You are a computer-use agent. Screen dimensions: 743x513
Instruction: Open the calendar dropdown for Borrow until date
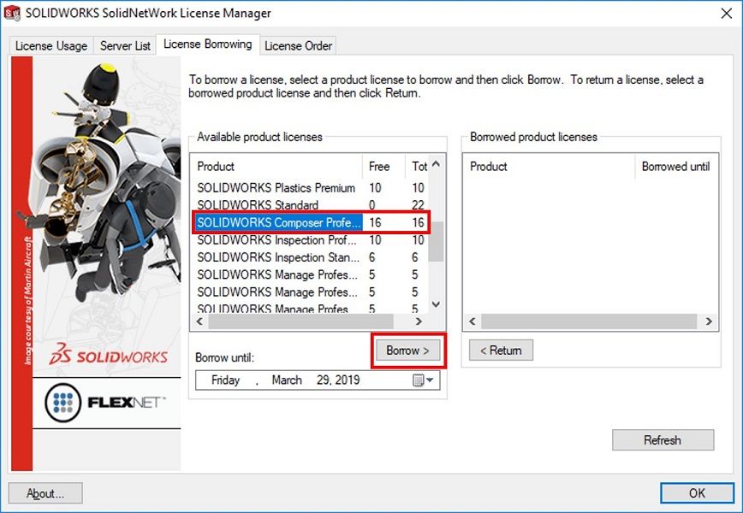click(x=424, y=380)
